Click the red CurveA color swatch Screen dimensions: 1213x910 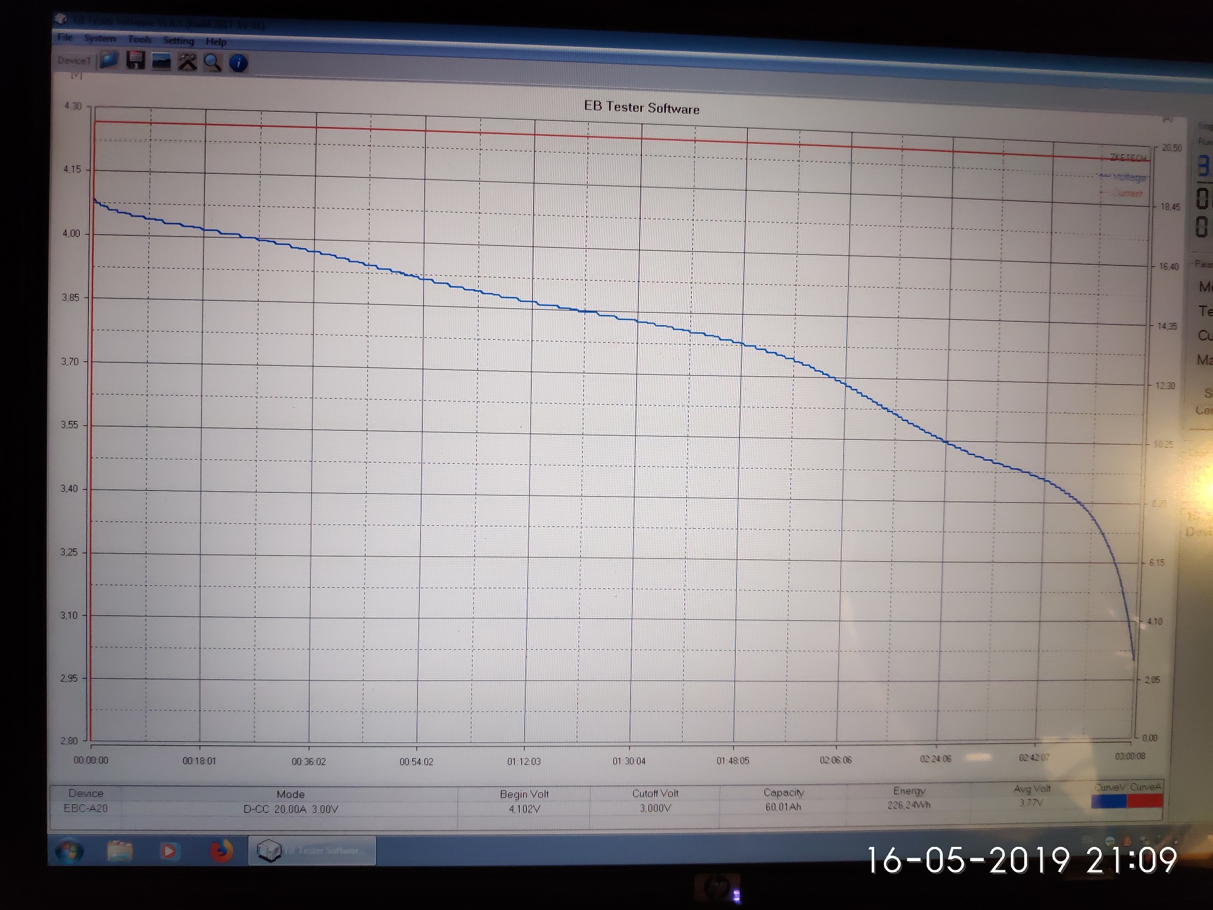click(x=1144, y=801)
